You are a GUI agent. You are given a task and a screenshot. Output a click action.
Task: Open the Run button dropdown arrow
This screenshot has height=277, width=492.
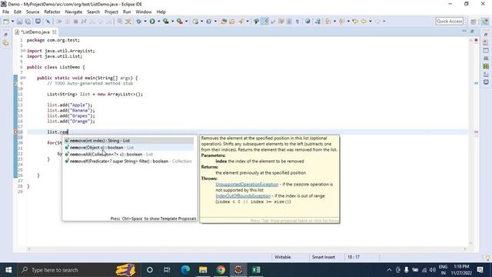coord(159,22)
